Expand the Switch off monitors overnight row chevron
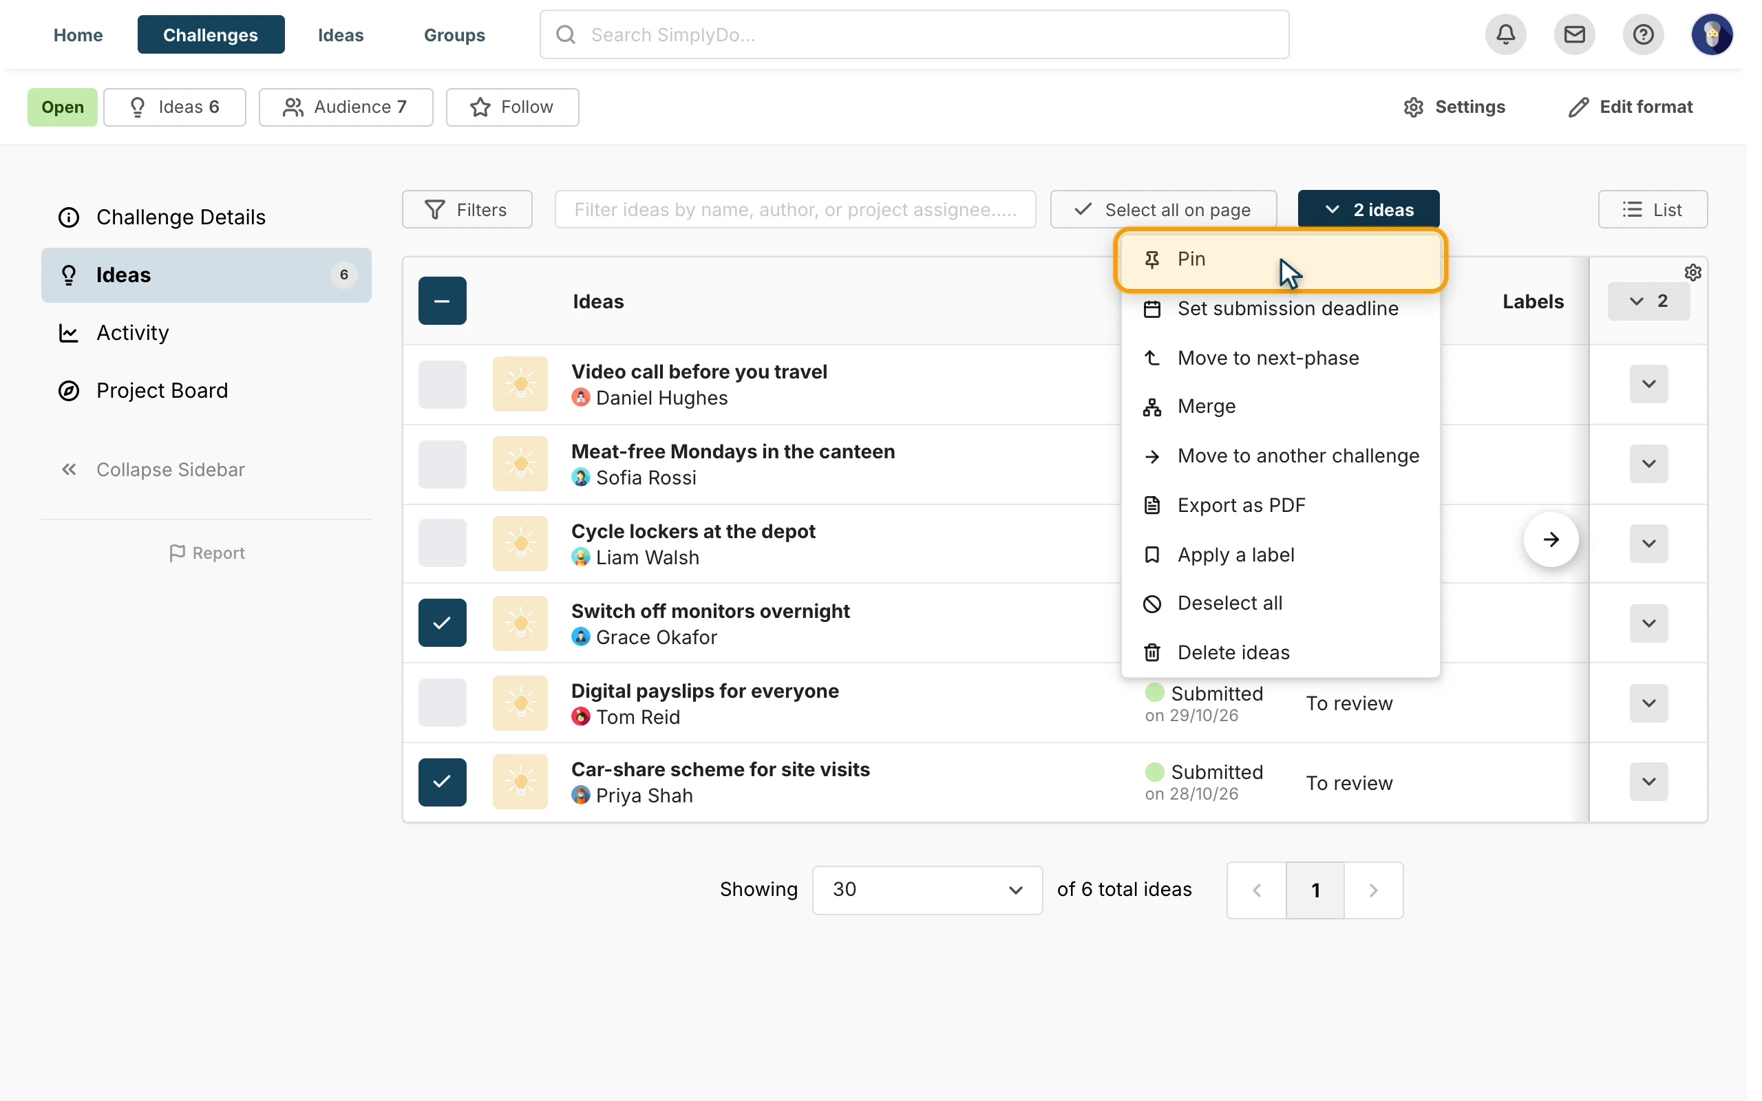1762x1101 pixels. tap(1648, 623)
